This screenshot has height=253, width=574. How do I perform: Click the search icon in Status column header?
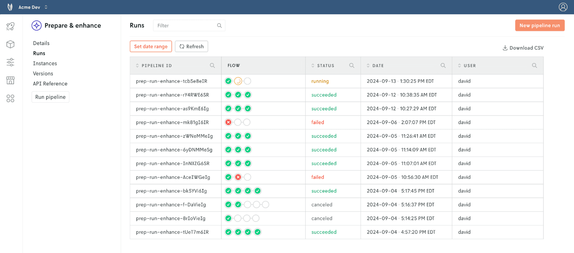[x=352, y=65]
